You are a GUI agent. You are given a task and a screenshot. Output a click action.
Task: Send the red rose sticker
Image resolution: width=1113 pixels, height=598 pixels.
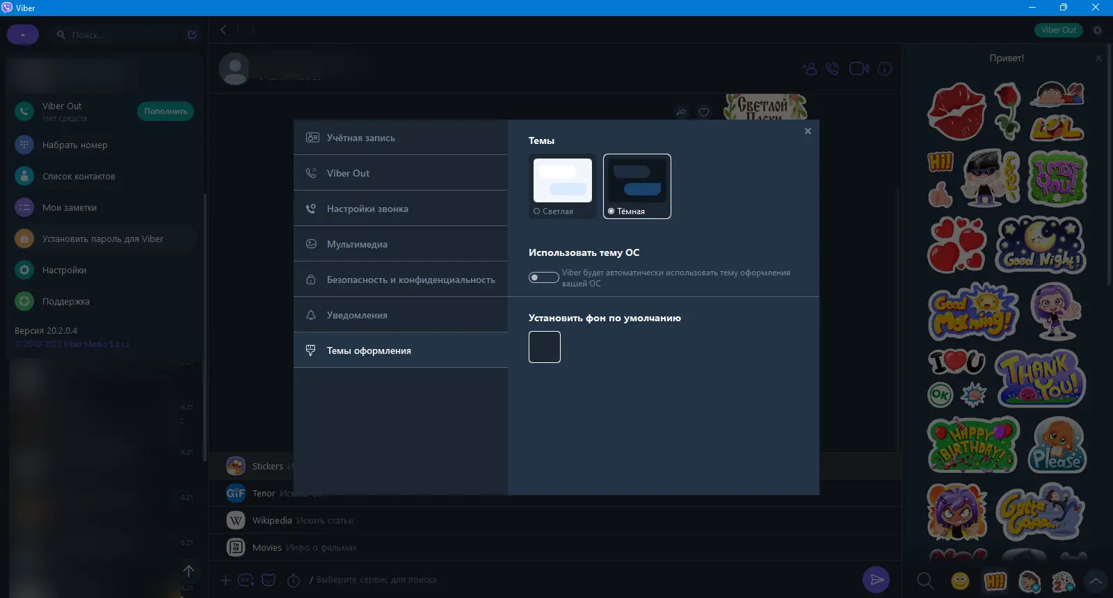pyautogui.click(x=1007, y=111)
